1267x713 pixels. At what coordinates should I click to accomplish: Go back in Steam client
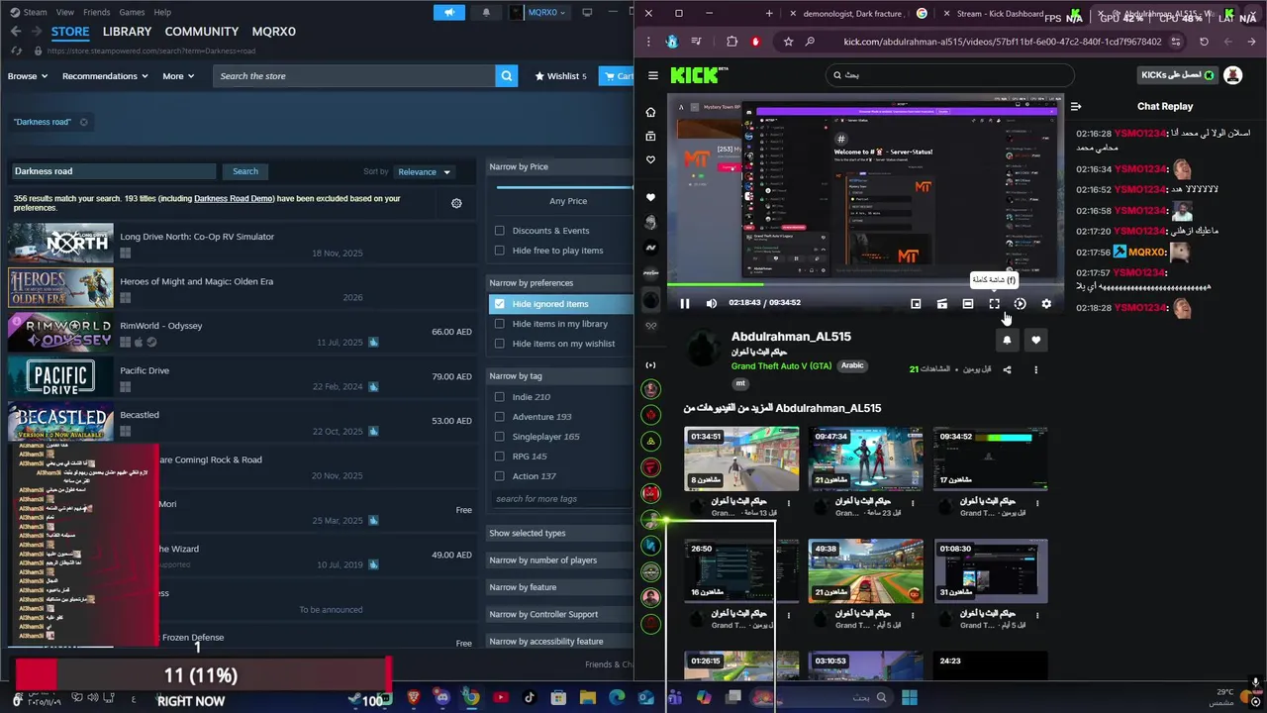point(16,32)
